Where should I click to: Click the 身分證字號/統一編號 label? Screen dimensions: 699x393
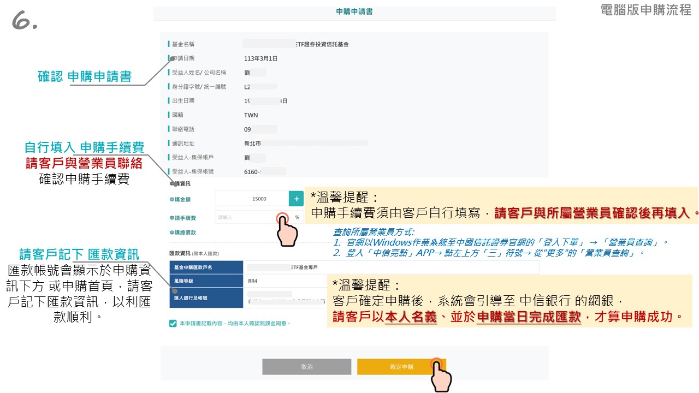point(199,87)
